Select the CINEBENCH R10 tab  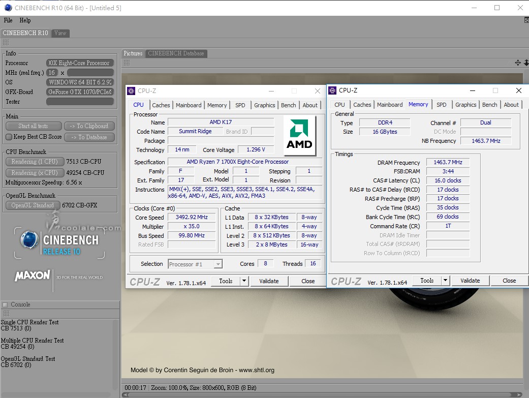25,33
